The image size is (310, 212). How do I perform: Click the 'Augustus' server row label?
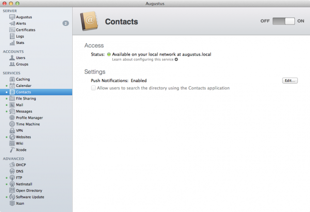tap(24, 17)
